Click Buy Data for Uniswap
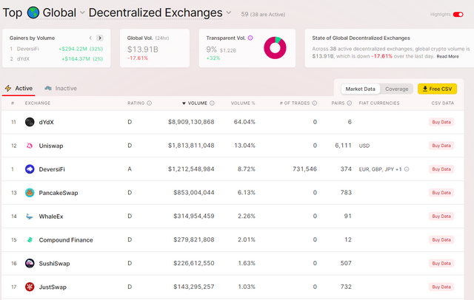474x300 pixels. (441, 146)
